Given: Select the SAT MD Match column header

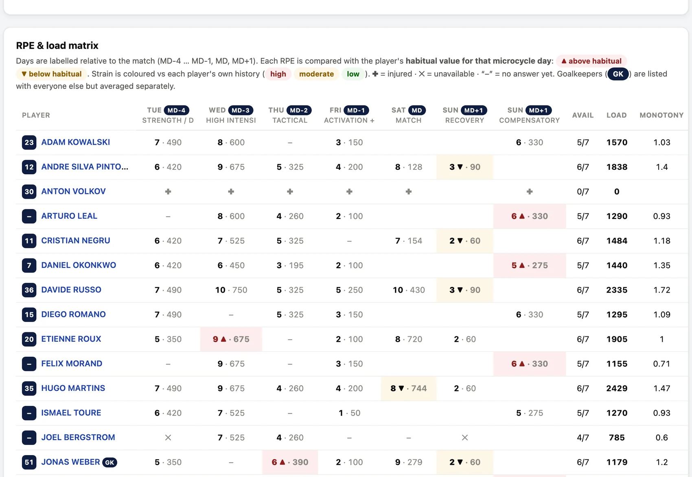Looking at the screenshot, I should [409, 115].
